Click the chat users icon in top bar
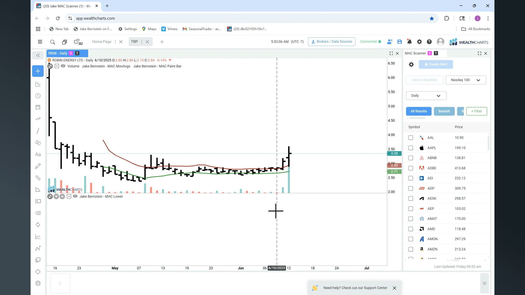The image size is (525, 295). (390, 42)
